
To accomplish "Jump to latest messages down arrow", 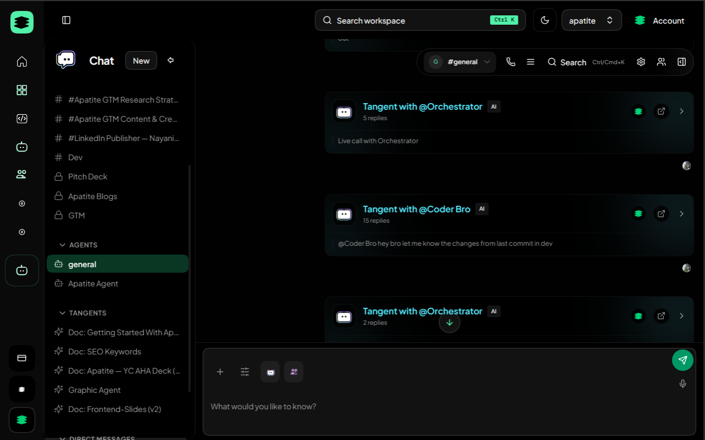I will click(x=449, y=323).
